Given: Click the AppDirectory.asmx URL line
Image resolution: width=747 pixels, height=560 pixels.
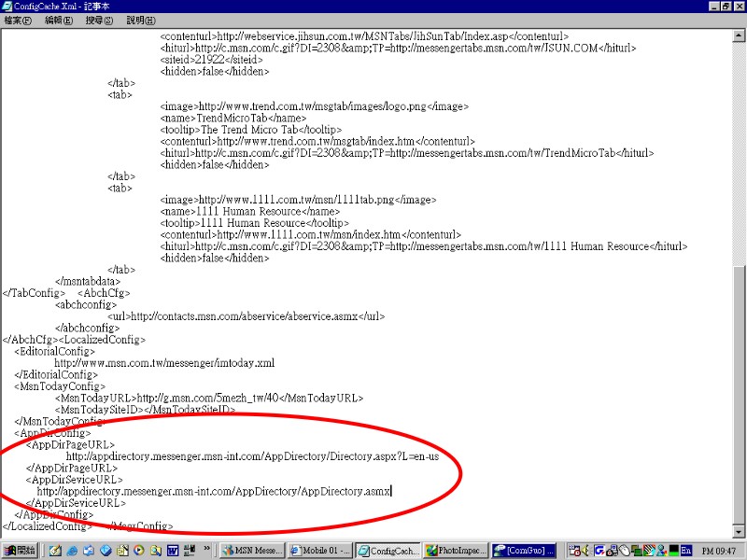Looking at the screenshot, I should point(214,492).
